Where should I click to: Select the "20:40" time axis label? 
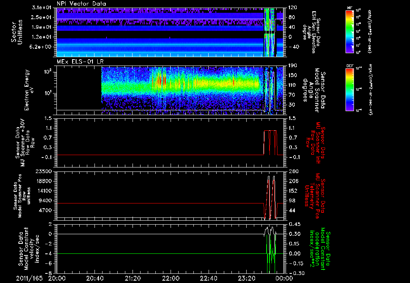point(94,278)
